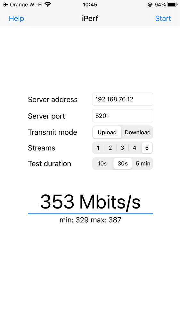Tap the min/max speed readout
Image resolution: width=180 pixels, height=321 pixels.
click(90, 220)
